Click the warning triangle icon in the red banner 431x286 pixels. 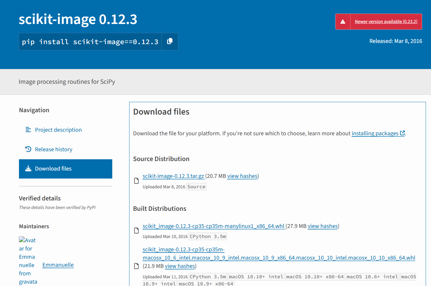point(343,22)
